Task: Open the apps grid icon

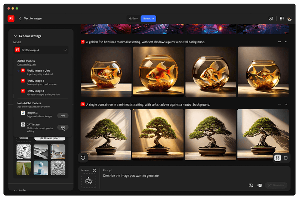Action: click(282, 18)
